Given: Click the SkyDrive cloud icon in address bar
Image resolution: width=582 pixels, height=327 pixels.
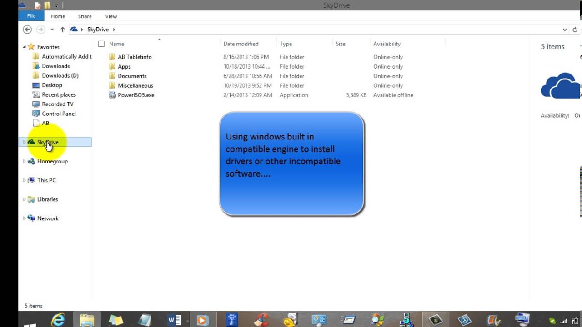Looking at the screenshot, I should tap(74, 29).
